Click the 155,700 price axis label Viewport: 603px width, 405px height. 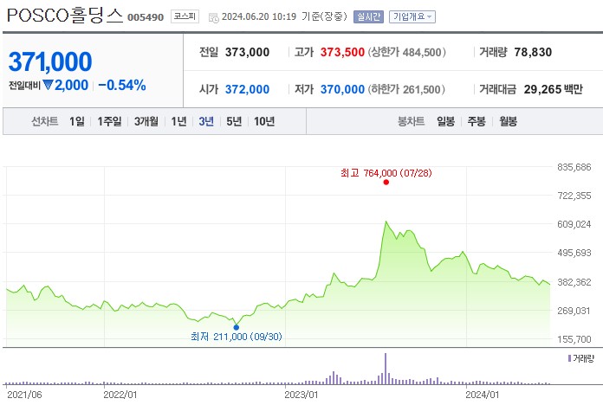pos(574,339)
